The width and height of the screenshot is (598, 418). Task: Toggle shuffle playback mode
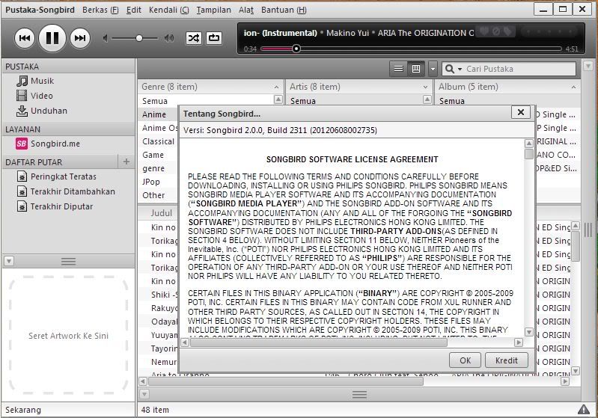point(193,38)
